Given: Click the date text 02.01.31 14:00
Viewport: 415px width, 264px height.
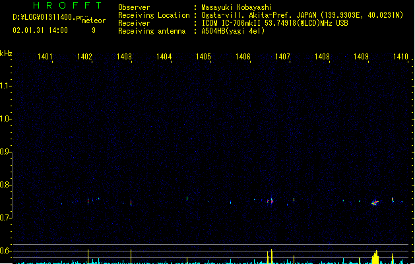Looking at the screenshot, I should tap(40, 30).
